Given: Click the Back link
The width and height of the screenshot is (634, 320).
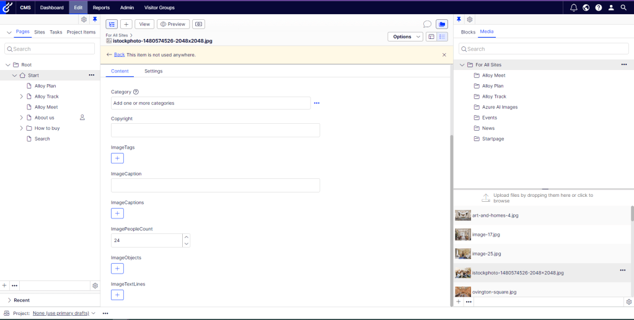Looking at the screenshot, I should coord(119,54).
